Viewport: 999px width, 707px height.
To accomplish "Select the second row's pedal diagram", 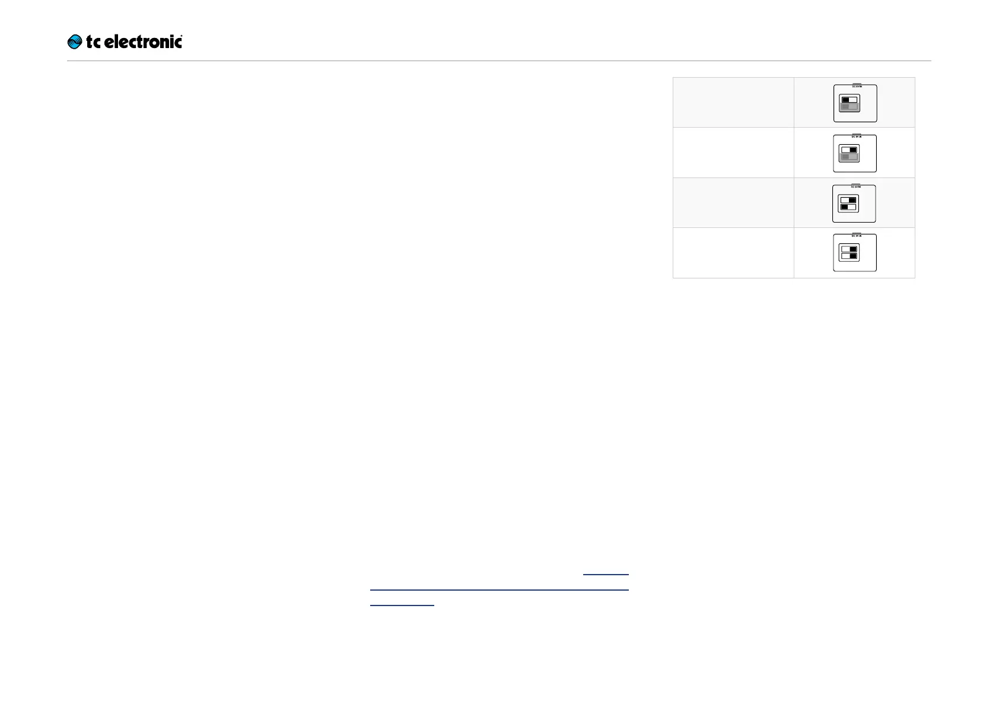I will [855, 153].
